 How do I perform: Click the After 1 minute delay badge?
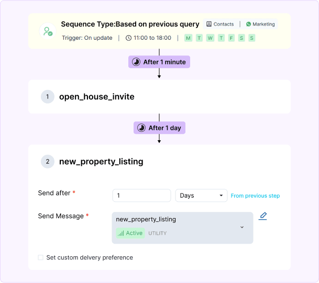coord(159,62)
